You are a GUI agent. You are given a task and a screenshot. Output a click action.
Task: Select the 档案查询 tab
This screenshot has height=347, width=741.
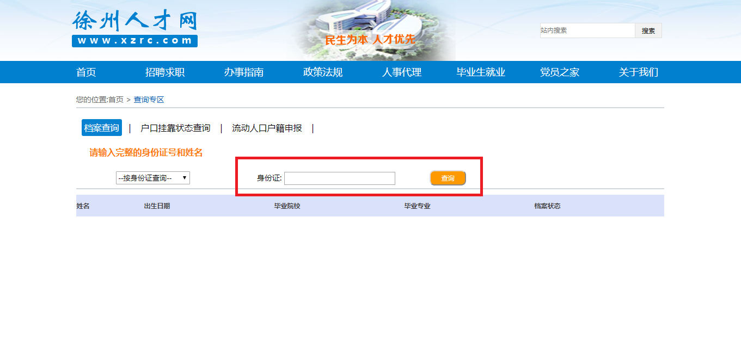tap(102, 128)
